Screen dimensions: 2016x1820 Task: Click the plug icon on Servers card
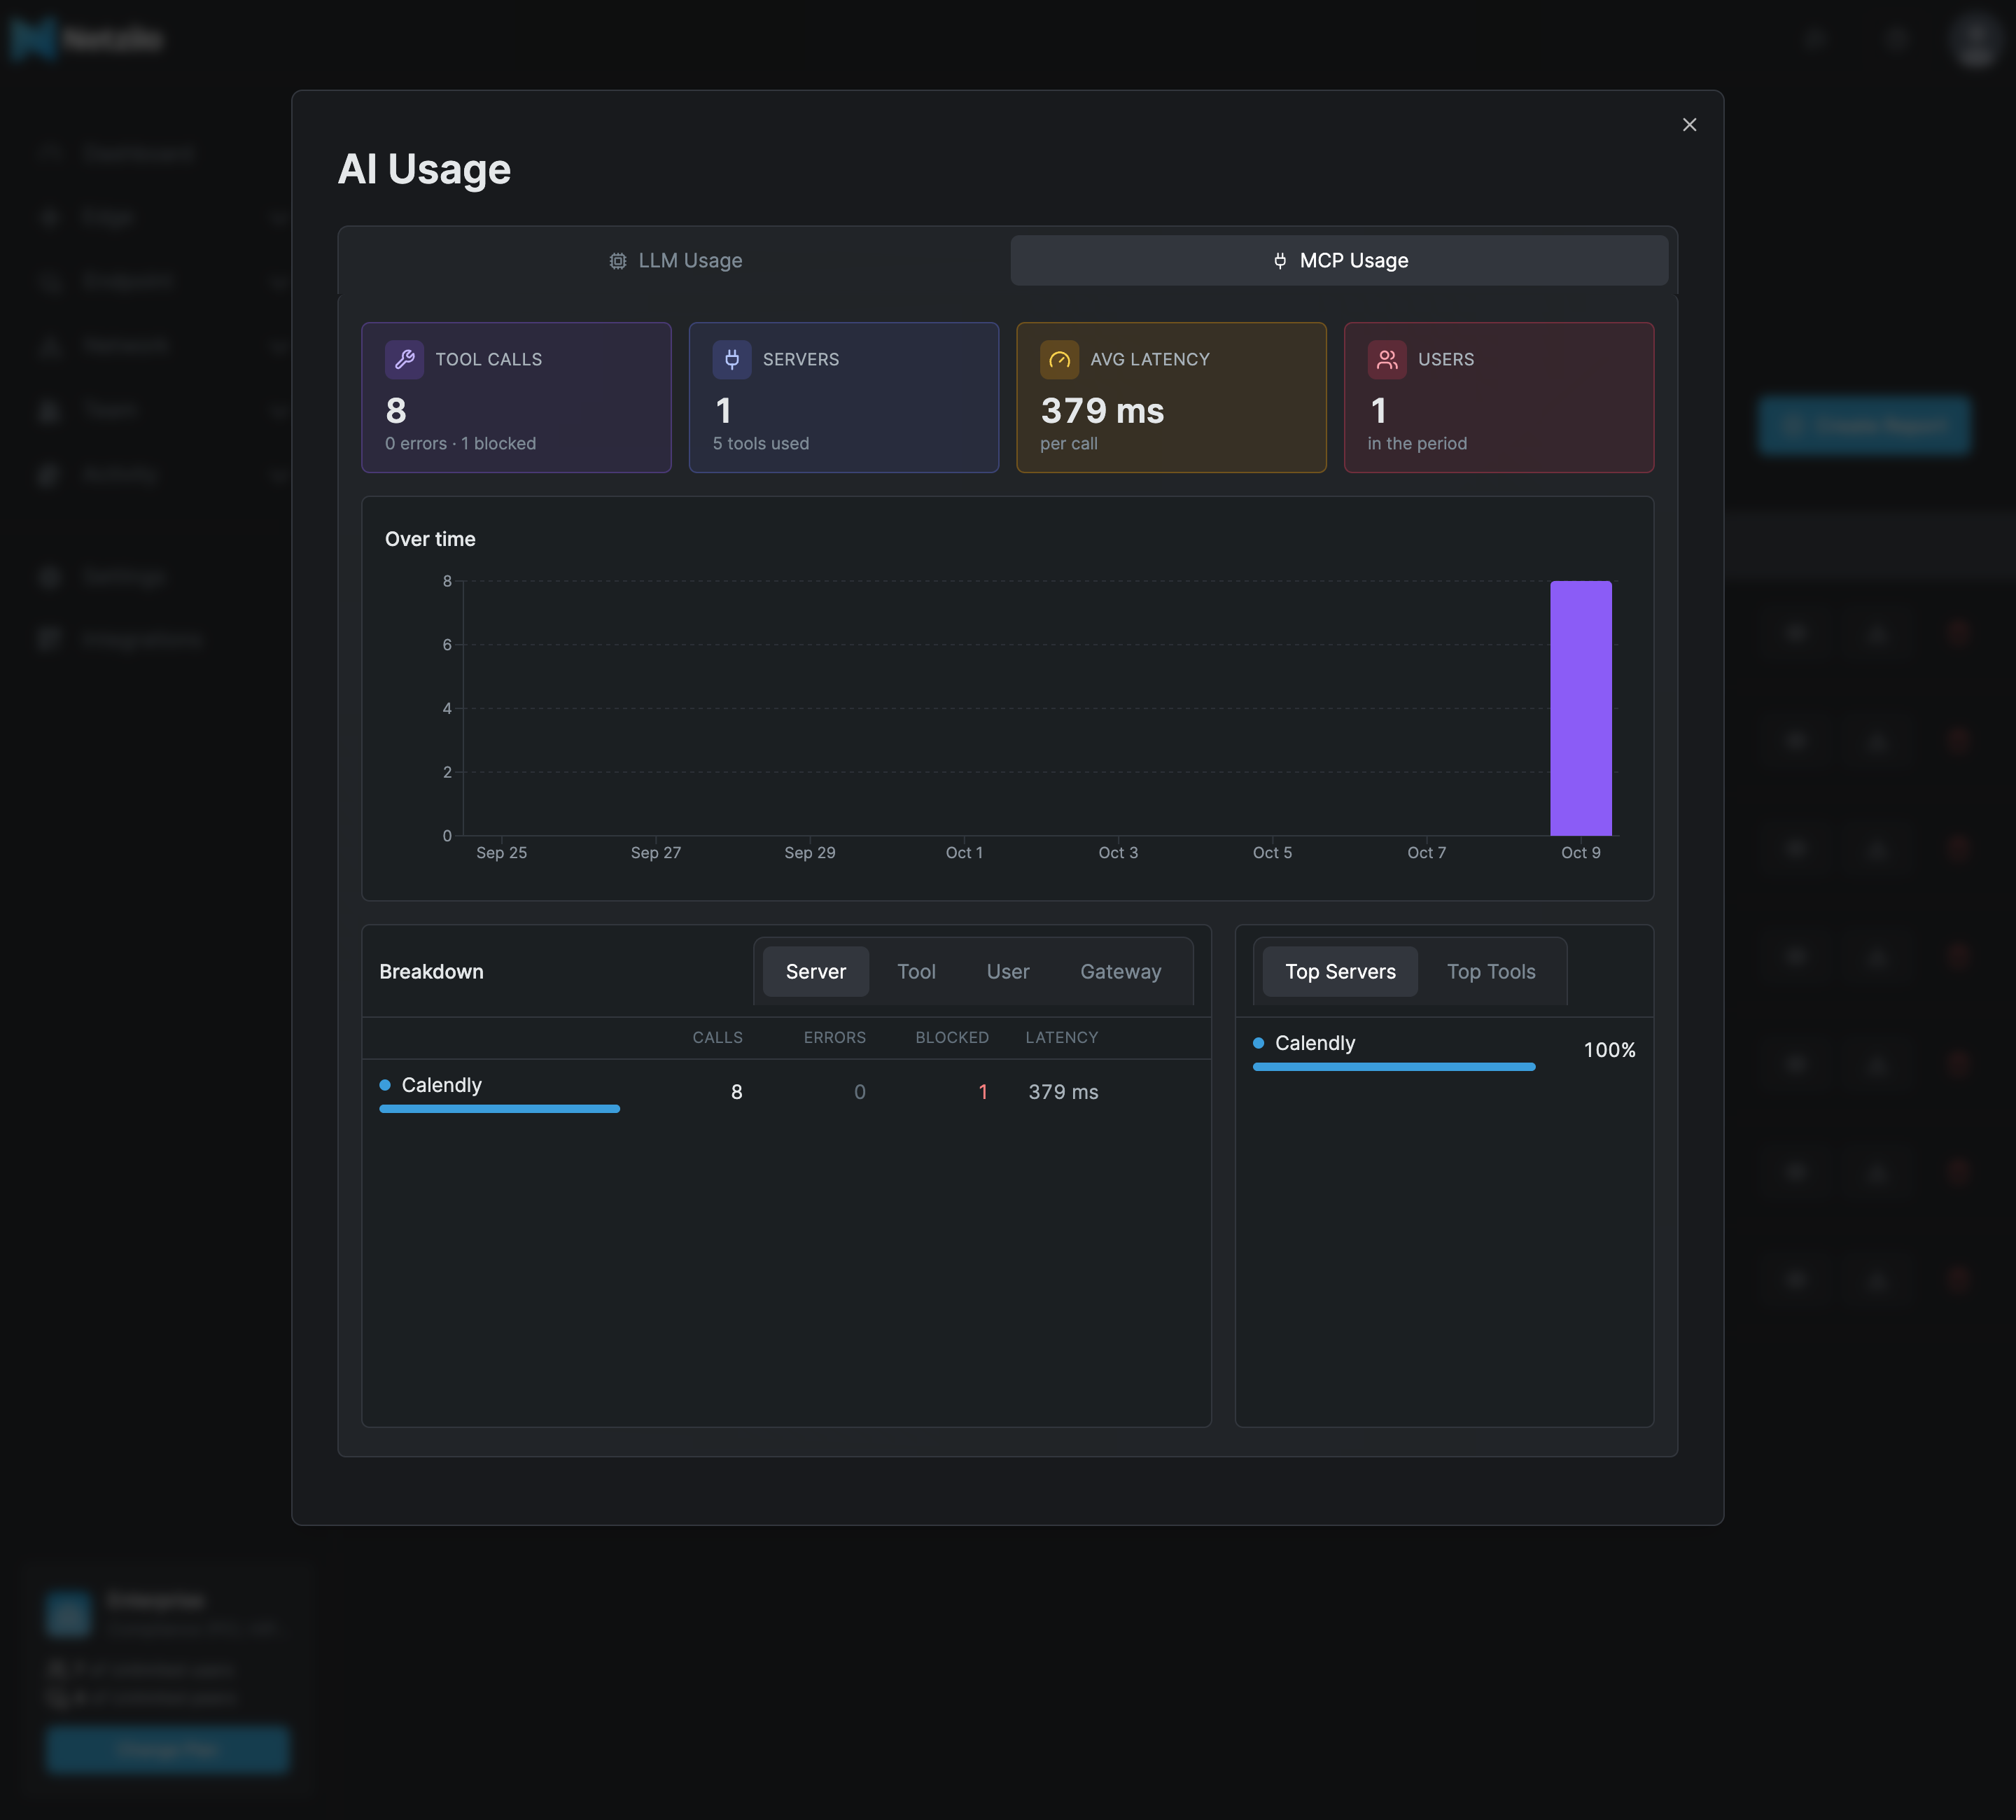click(x=732, y=359)
